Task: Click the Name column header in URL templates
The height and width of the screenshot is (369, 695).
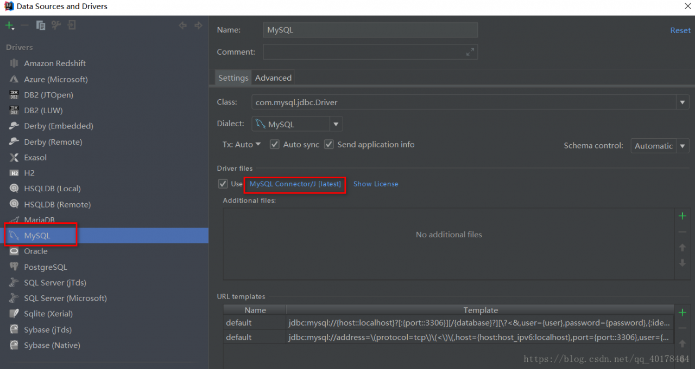Action: (x=255, y=310)
